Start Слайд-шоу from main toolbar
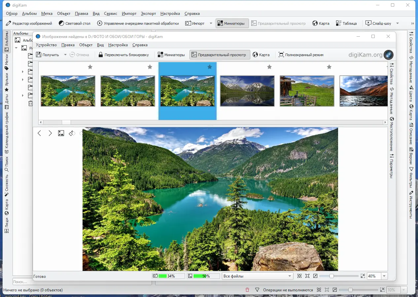This screenshot has height=297, width=418. click(379, 23)
